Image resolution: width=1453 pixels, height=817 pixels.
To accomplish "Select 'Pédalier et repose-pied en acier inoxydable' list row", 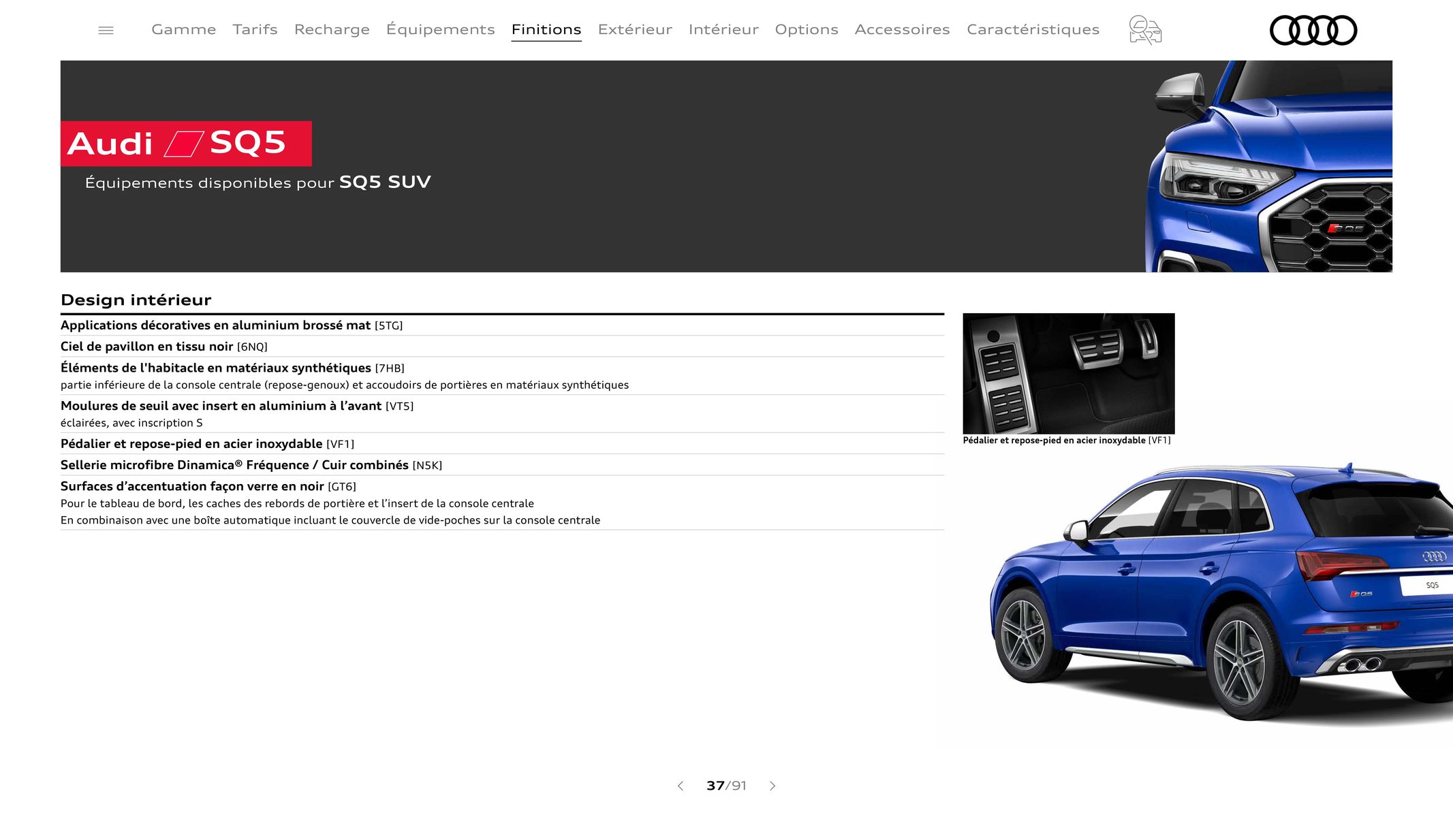I will click(x=502, y=444).
